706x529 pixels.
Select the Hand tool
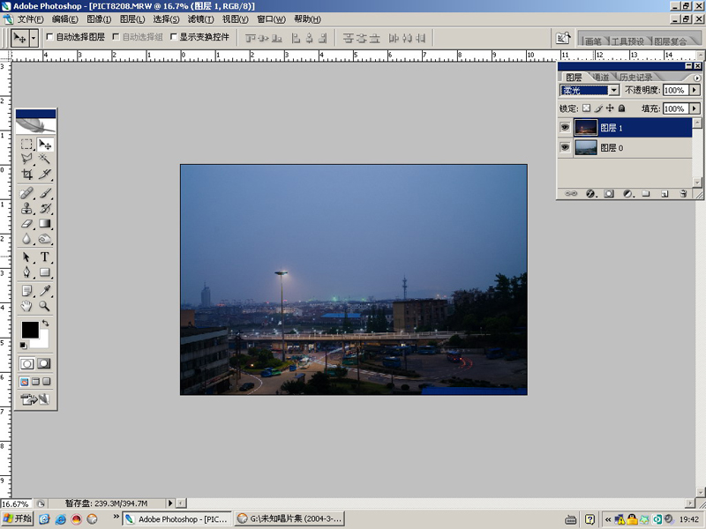[x=26, y=306]
